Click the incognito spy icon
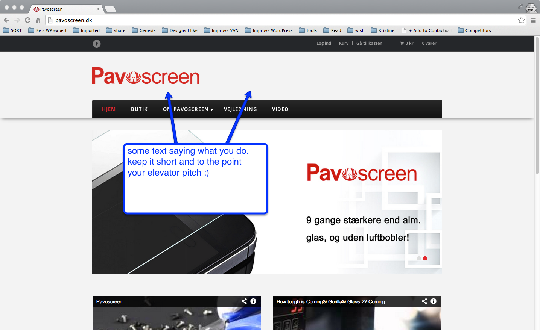 [531, 8]
